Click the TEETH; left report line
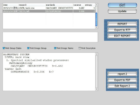140x105 pixels. click(x=13, y=69)
